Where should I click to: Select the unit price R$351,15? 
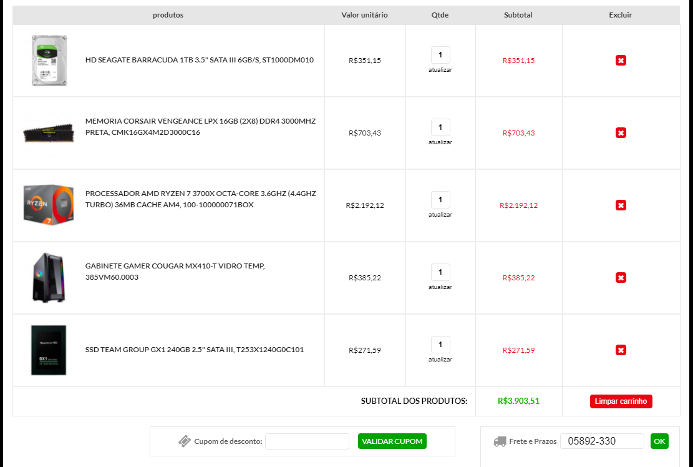click(x=365, y=61)
